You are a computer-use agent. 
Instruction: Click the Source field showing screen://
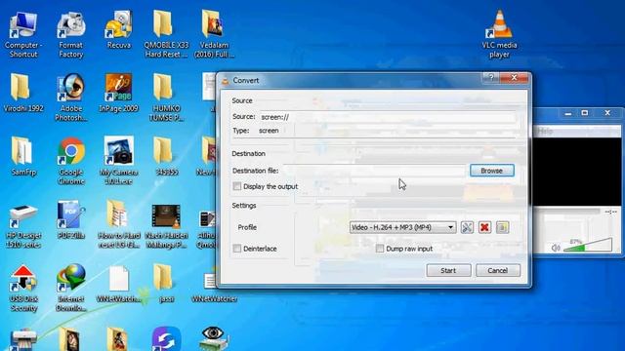click(388, 117)
